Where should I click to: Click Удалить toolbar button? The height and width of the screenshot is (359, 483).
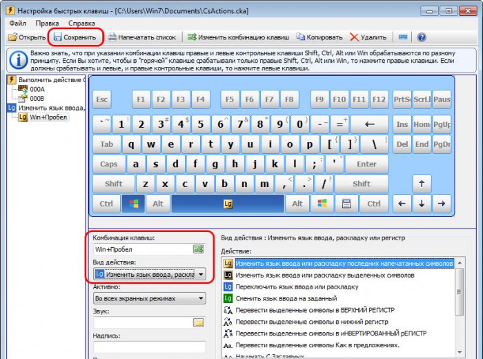(x=368, y=37)
